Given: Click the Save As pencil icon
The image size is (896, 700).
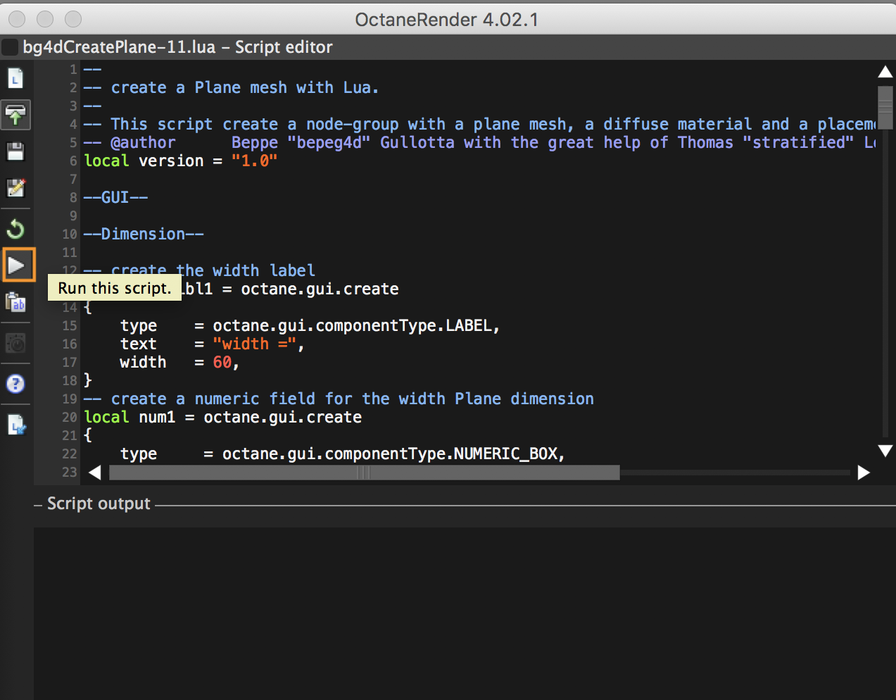Looking at the screenshot, I should (x=15, y=188).
